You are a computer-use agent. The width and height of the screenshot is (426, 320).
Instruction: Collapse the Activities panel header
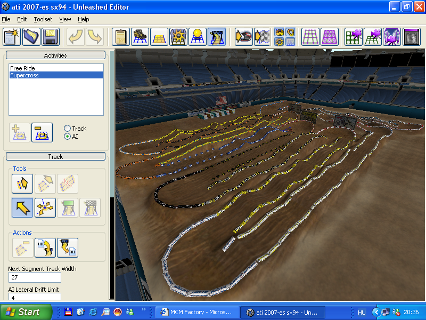pyautogui.click(x=55, y=55)
